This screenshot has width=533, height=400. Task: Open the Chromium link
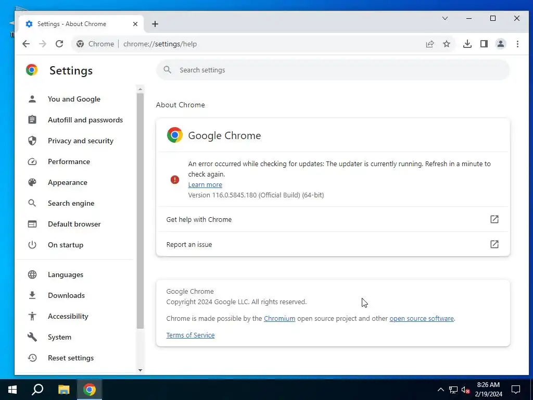click(280, 318)
